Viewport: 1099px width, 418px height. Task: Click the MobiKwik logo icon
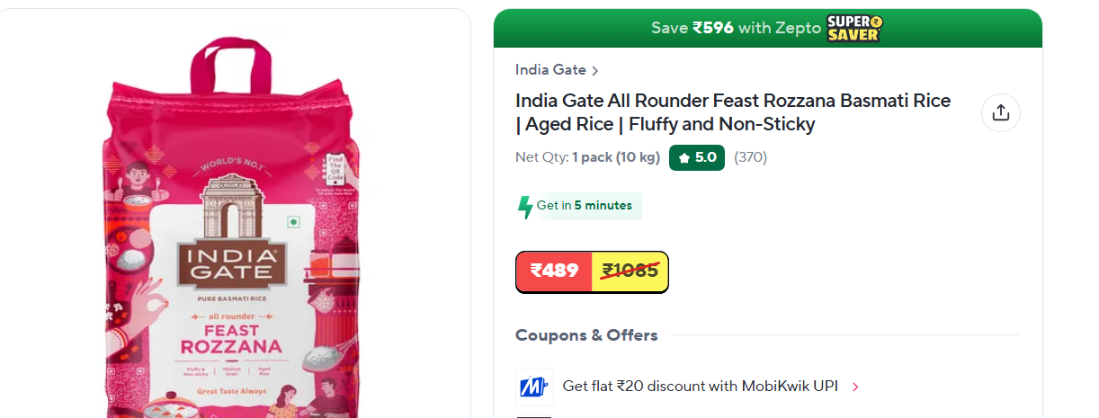coord(534,387)
